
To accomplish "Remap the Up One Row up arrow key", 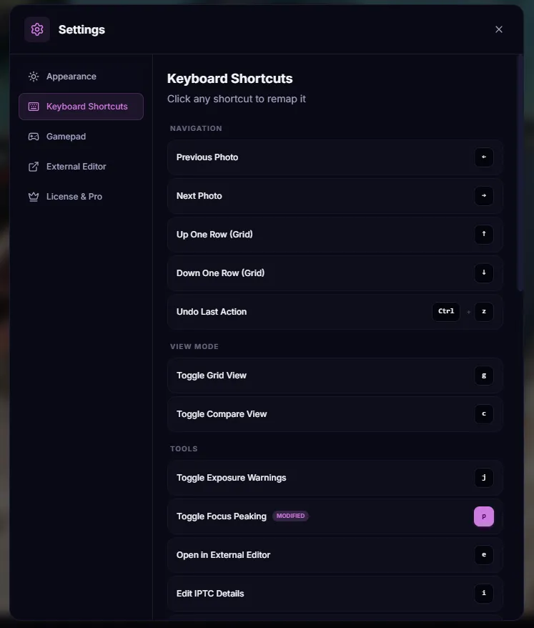I will tap(484, 235).
